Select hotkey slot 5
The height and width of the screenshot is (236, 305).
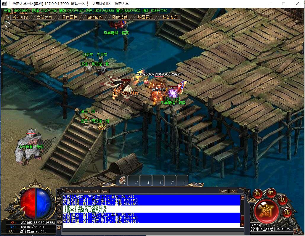[x=170, y=180]
